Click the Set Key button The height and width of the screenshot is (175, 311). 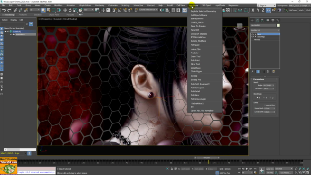click(x=270, y=173)
